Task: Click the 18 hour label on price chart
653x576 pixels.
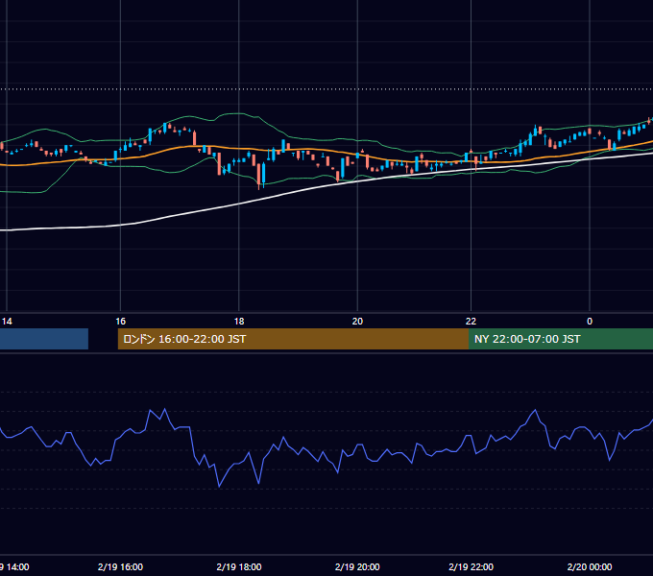Action: [239, 322]
